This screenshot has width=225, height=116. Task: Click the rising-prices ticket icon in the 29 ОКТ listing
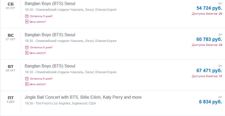[27, 84]
